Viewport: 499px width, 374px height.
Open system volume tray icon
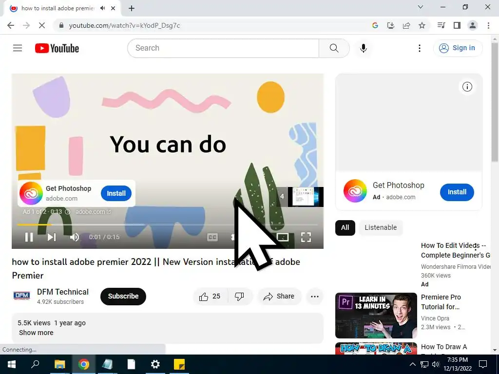tap(436, 364)
